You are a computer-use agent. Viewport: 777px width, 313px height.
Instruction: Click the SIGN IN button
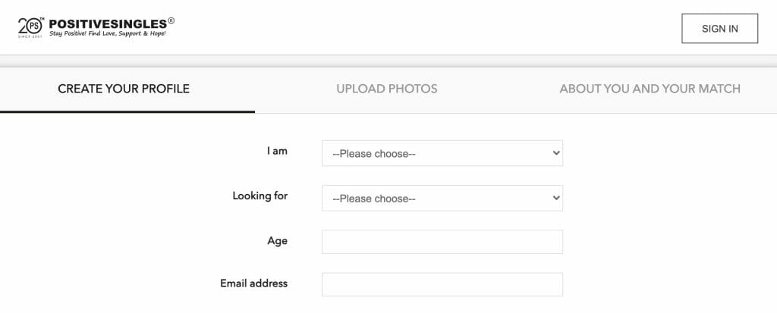pyautogui.click(x=719, y=29)
